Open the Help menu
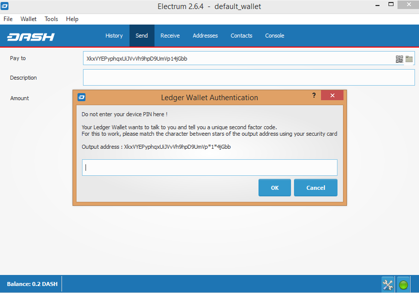The image size is (419, 293). pos(72,19)
